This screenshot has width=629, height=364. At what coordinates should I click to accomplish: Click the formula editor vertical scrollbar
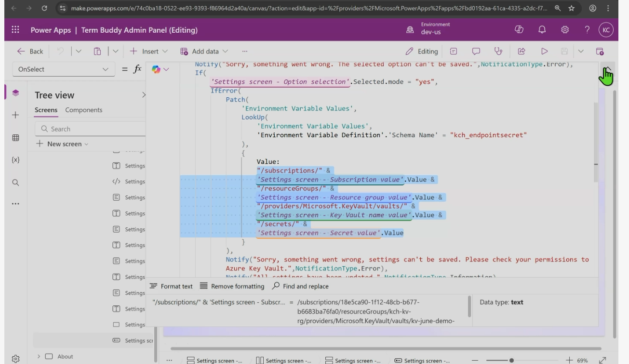pos(596,141)
